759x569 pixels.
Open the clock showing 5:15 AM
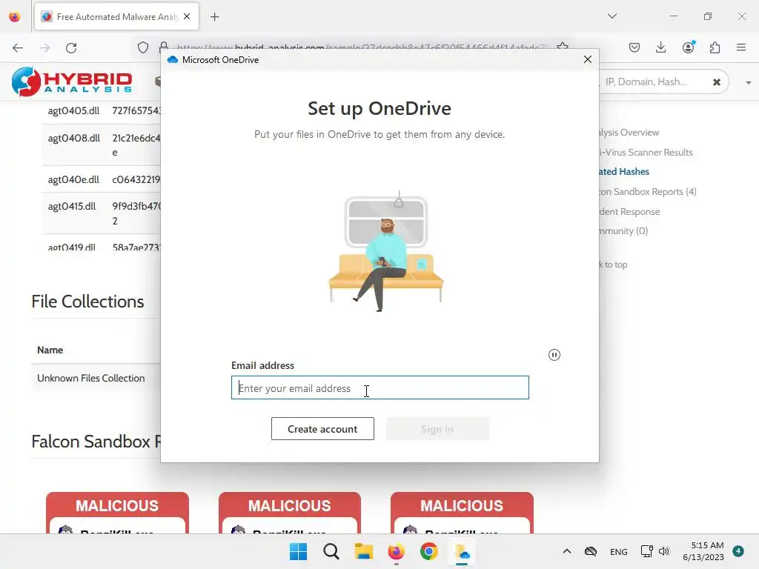703,551
